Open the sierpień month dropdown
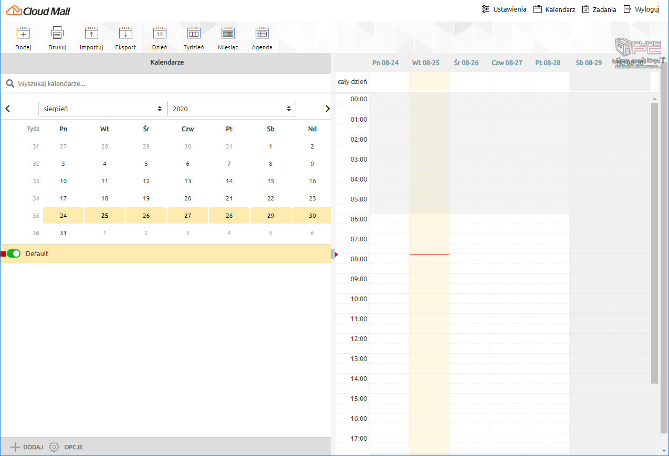Screen dimensions: 669x456 coord(102,109)
